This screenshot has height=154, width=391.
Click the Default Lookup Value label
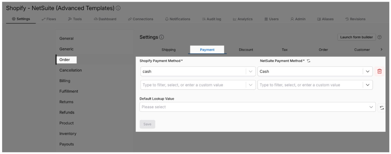pyautogui.click(x=157, y=99)
